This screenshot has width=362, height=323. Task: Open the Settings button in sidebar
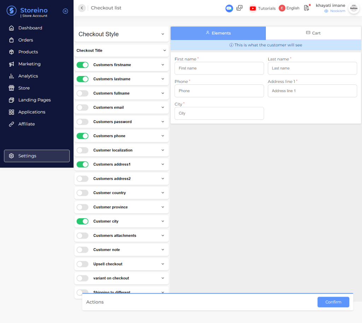point(37,156)
